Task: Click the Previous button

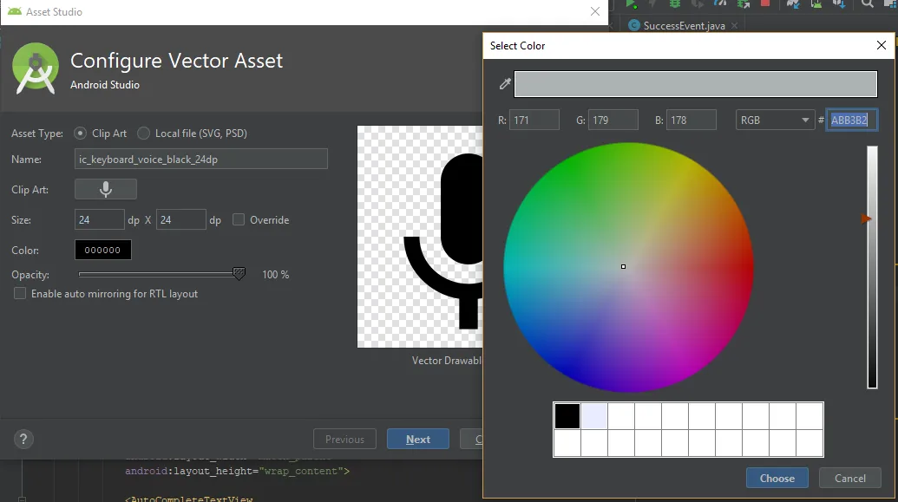Action: [344, 439]
